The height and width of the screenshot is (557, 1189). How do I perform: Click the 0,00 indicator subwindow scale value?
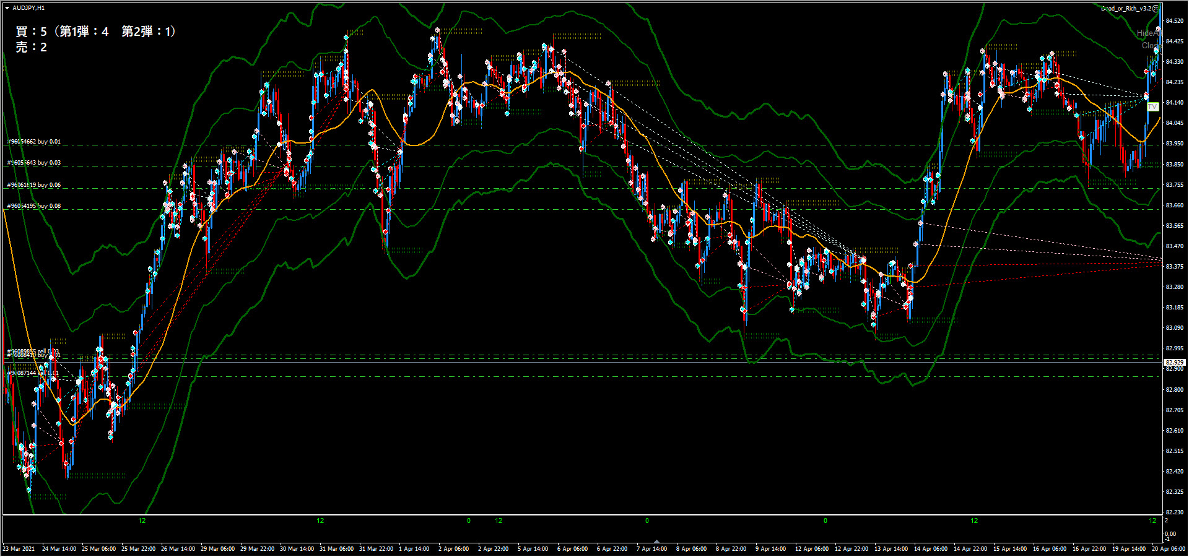tap(1170, 534)
